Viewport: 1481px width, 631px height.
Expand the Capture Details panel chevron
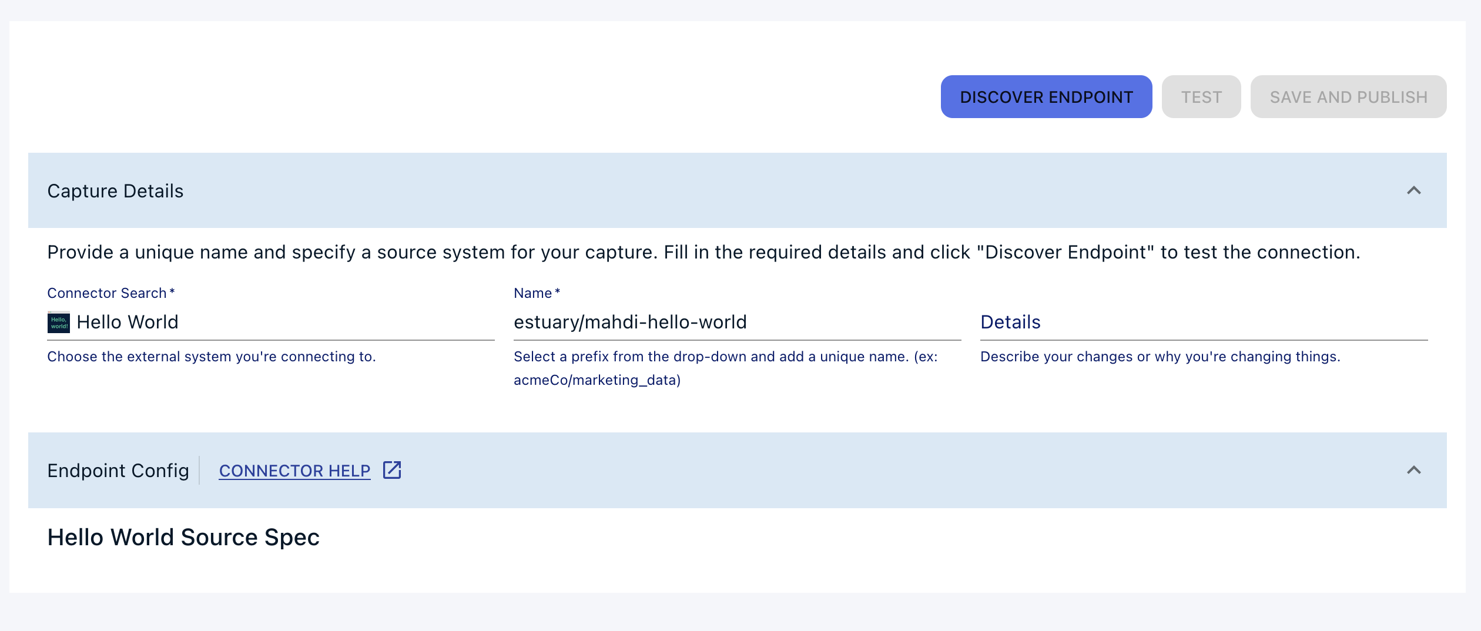(1415, 190)
